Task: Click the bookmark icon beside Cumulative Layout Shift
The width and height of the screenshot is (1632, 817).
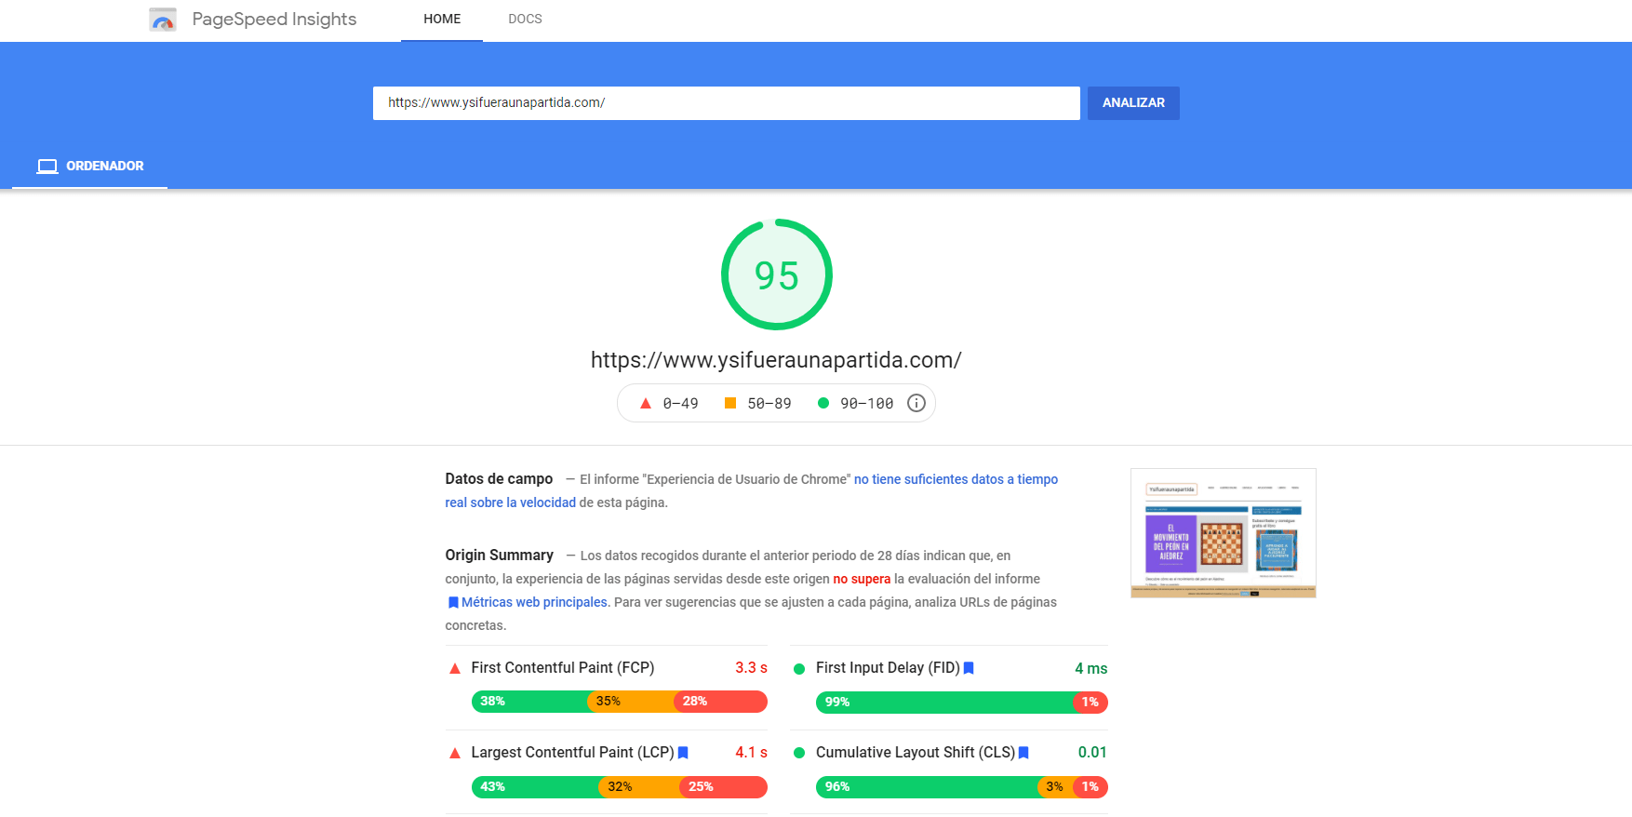Action: pyautogui.click(x=1023, y=753)
